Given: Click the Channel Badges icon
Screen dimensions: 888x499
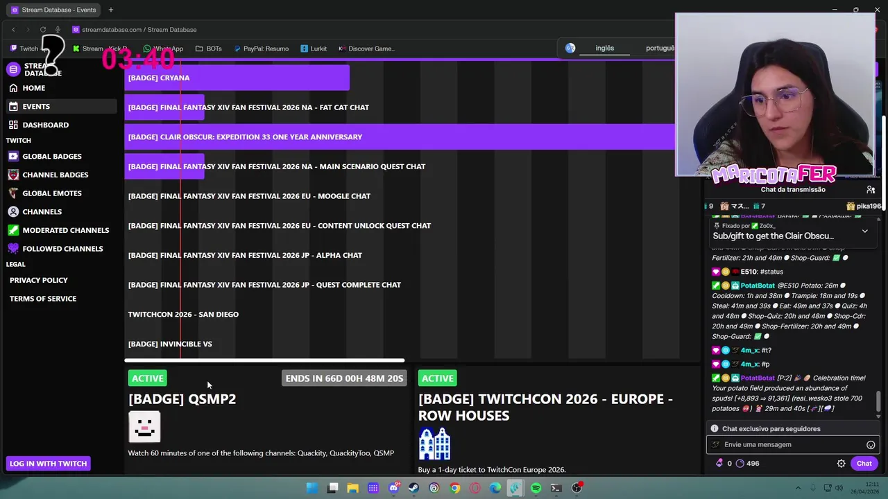Looking at the screenshot, I should 13,175.
